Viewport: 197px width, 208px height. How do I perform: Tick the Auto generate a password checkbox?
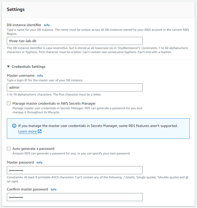click(9, 149)
